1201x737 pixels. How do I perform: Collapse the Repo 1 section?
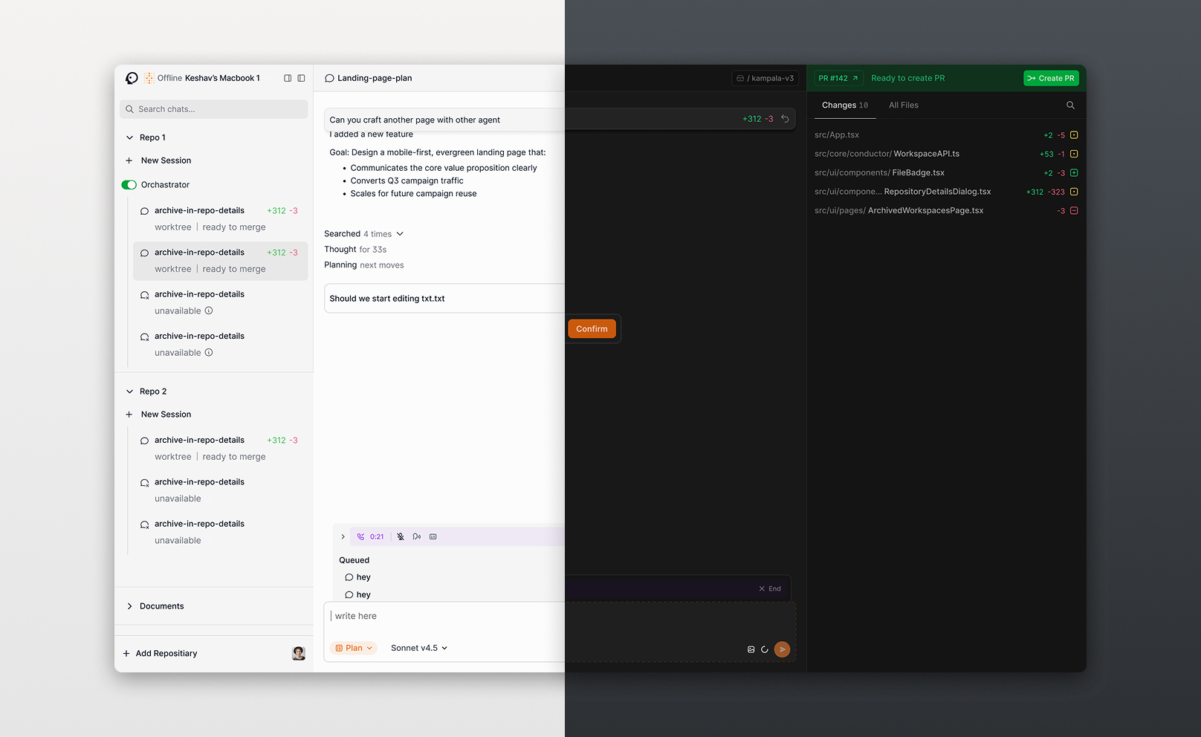[x=129, y=137]
